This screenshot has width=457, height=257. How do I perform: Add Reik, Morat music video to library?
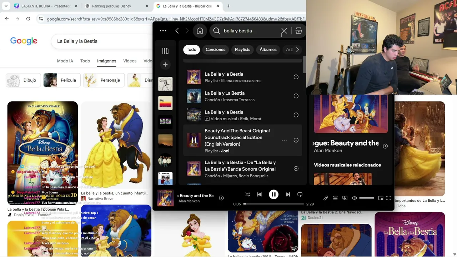[x=296, y=115]
